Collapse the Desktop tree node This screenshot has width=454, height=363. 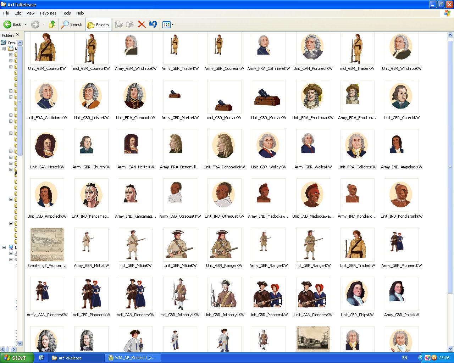pyautogui.click(x=4, y=49)
